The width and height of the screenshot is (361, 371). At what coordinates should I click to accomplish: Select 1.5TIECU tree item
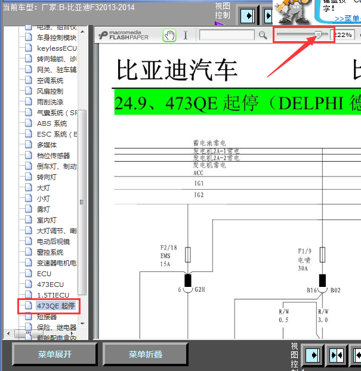[53, 295]
